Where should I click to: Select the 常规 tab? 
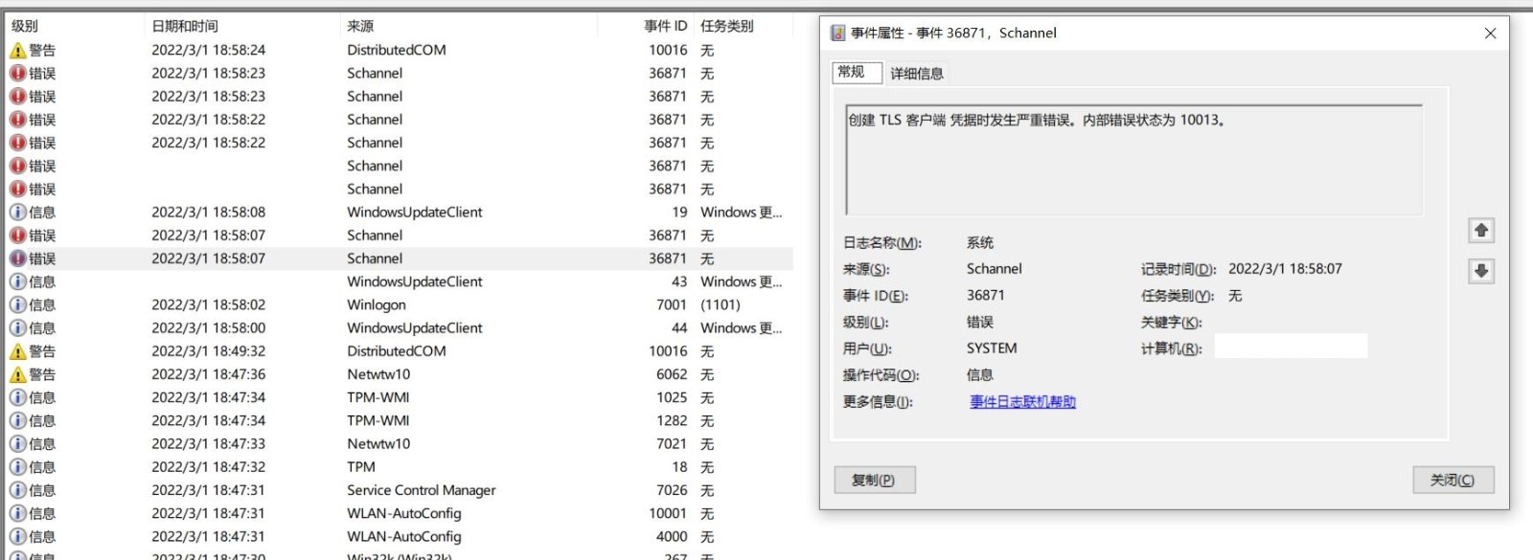(x=851, y=73)
